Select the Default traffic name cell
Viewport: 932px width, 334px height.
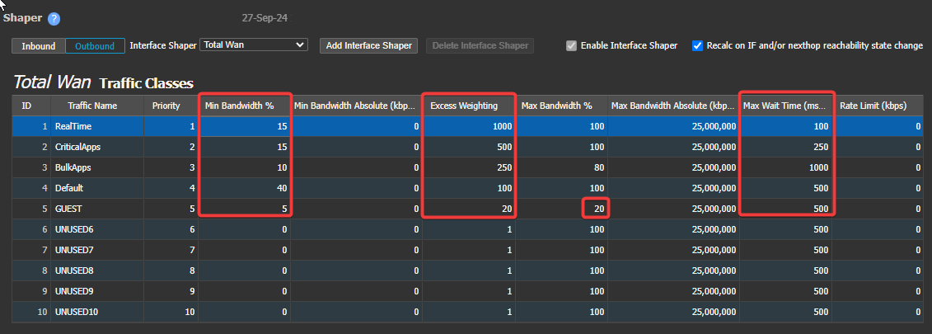(x=97, y=188)
